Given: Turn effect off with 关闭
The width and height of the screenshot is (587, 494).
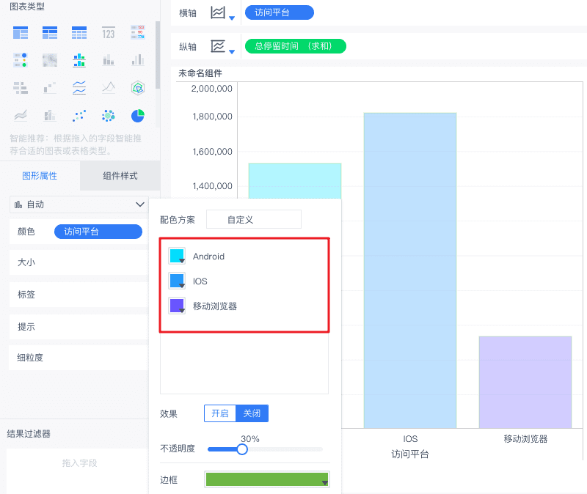Looking at the screenshot, I should point(252,413).
